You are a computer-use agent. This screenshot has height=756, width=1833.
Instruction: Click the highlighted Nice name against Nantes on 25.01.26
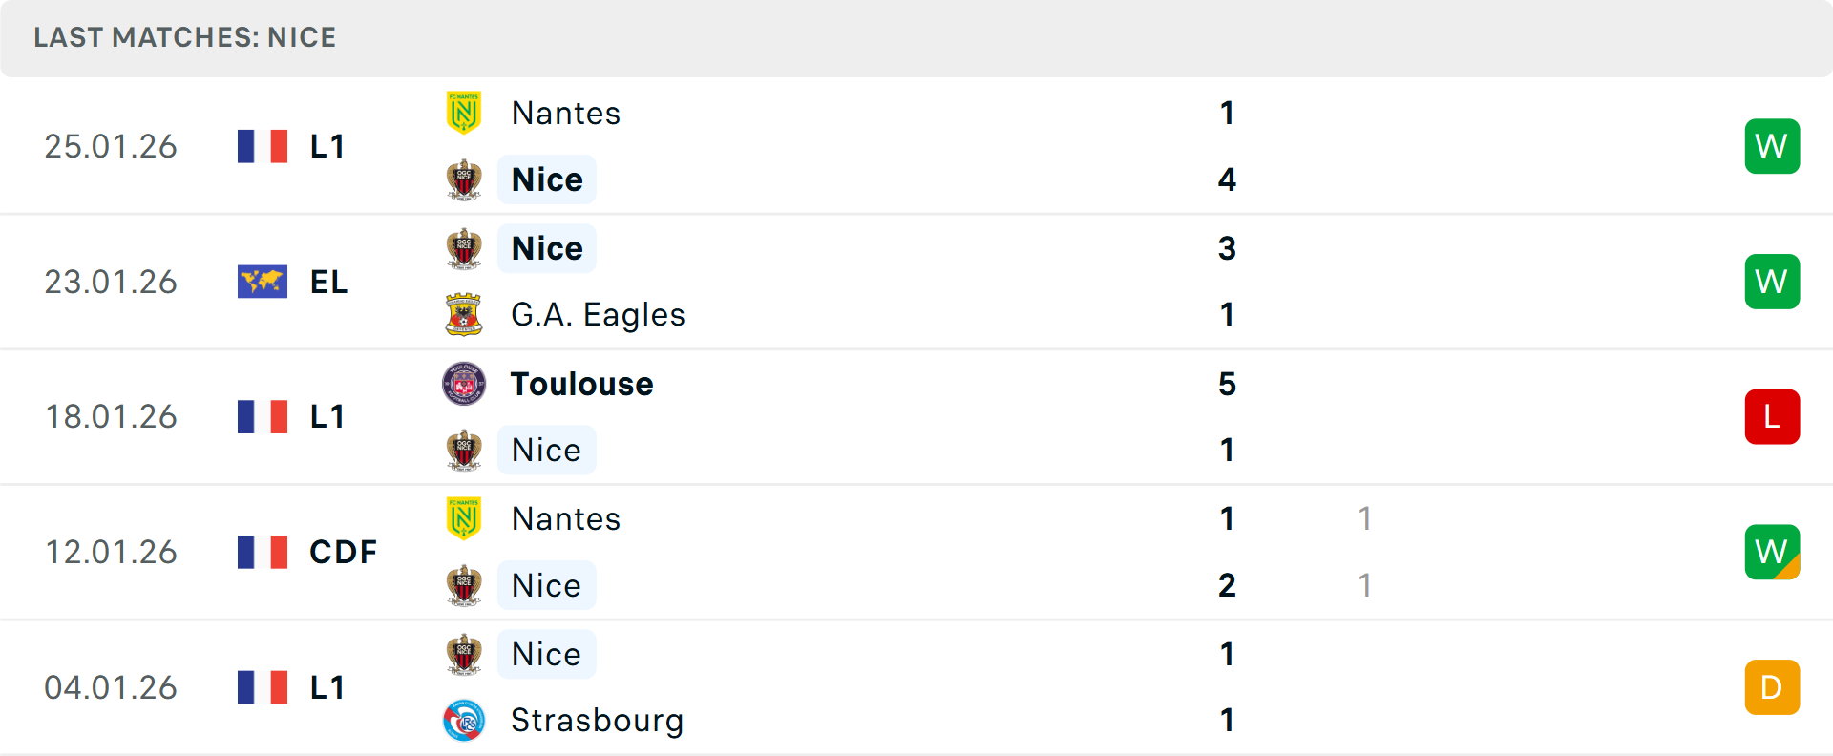click(547, 179)
